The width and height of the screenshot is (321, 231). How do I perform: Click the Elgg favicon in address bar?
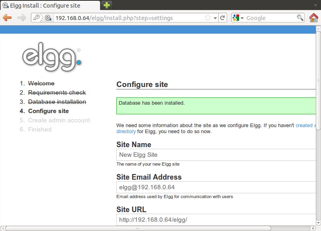tap(48, 18)
